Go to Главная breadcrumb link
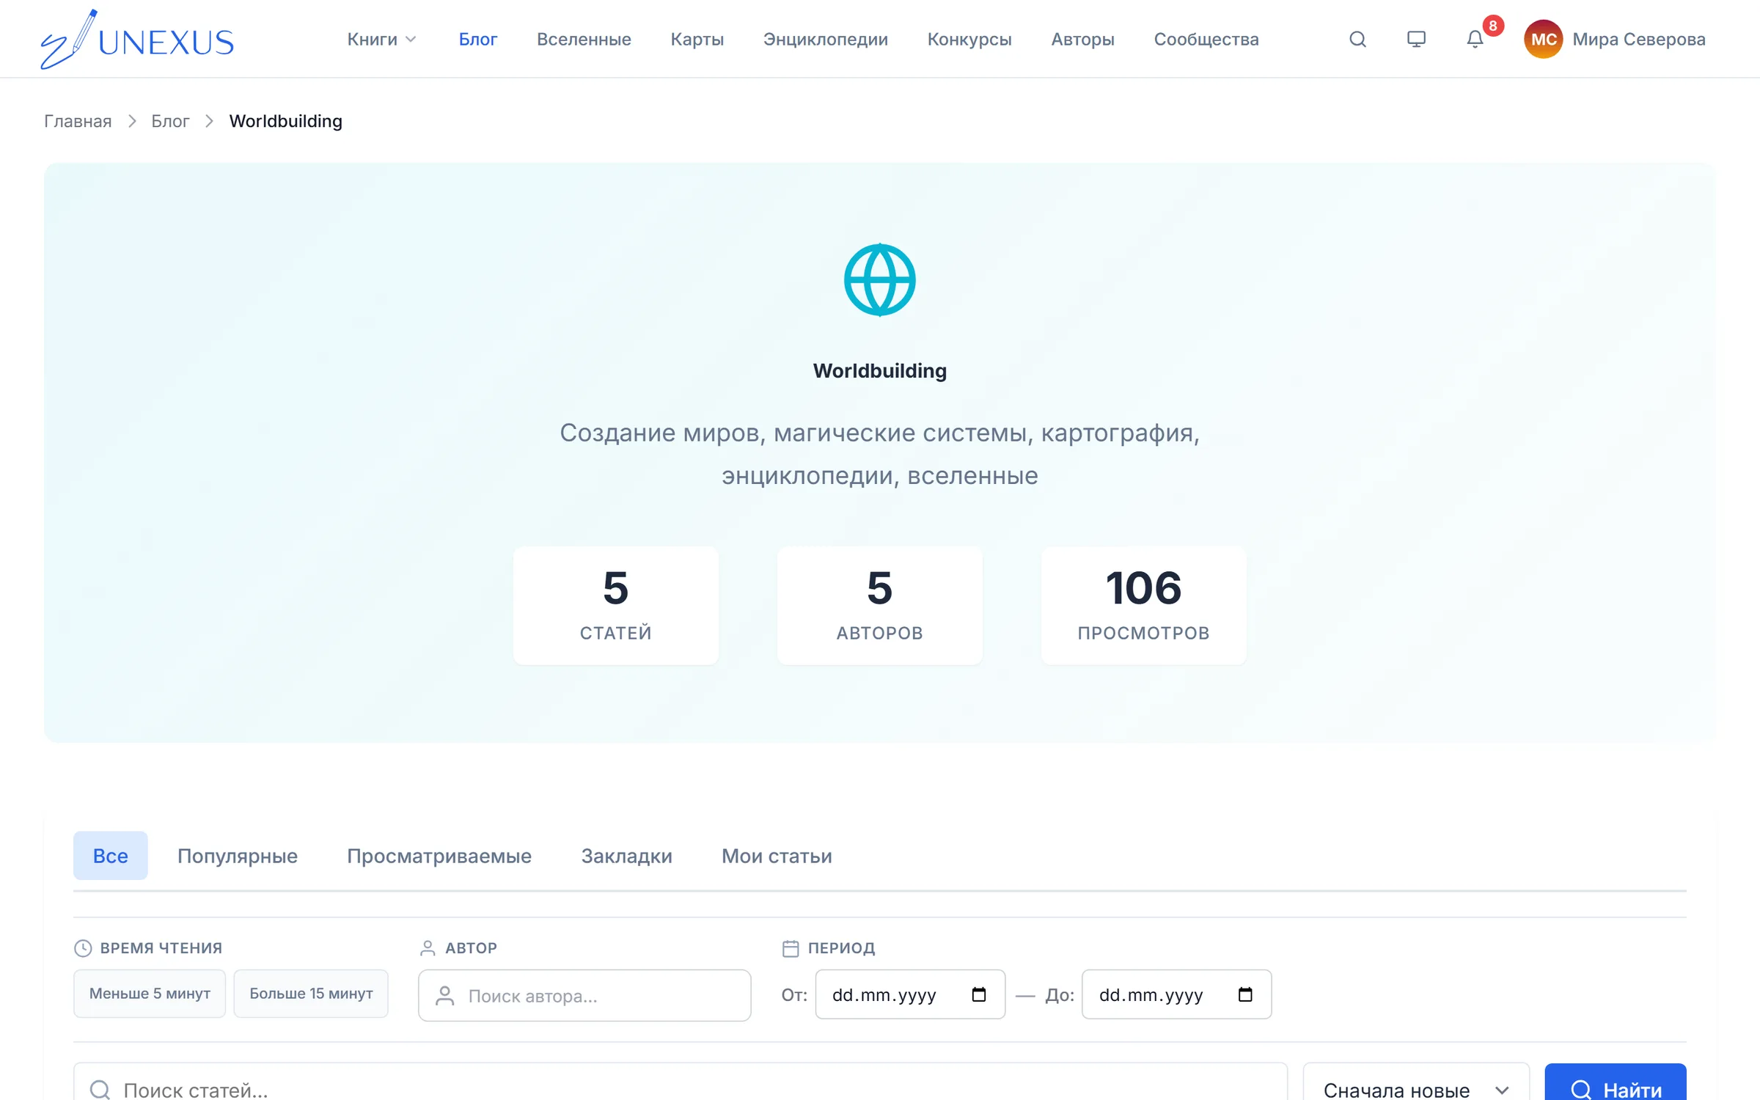Image resolution: width=1760 pixels, height=1100 pixels. pyautogui.click(x=78, y=121)
